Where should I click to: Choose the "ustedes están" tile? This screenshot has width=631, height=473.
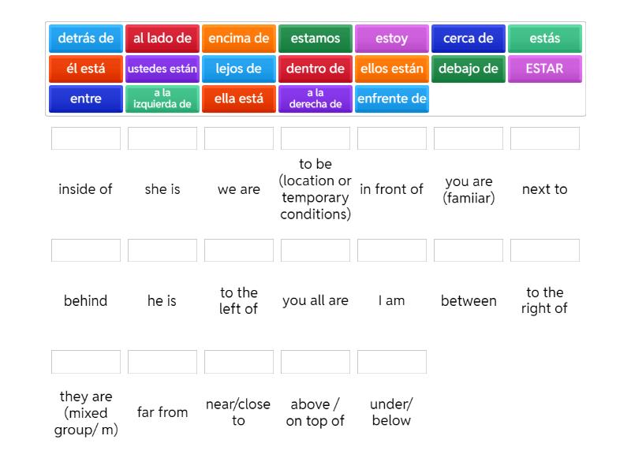tap(162, 69)
